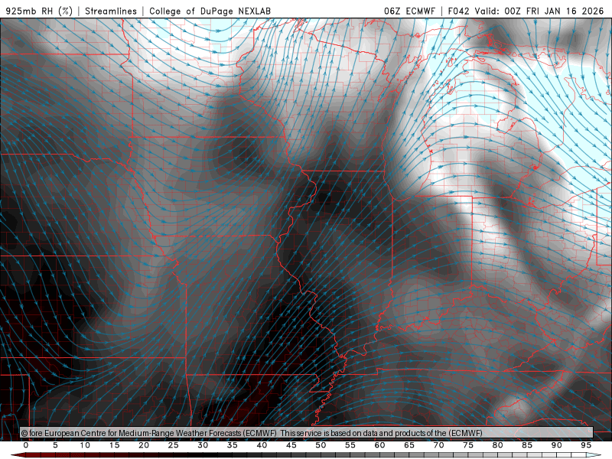
Task: Click the "60" color bar label
Action: pos(379,445)
